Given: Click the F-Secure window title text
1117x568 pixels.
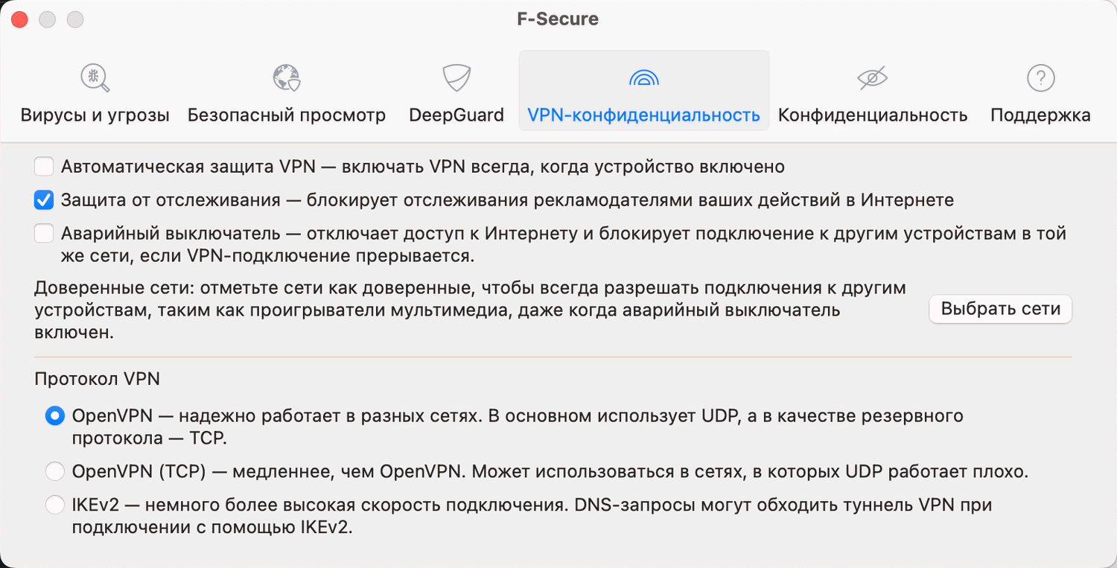Looking at the screenshot, I should (558, 19).
